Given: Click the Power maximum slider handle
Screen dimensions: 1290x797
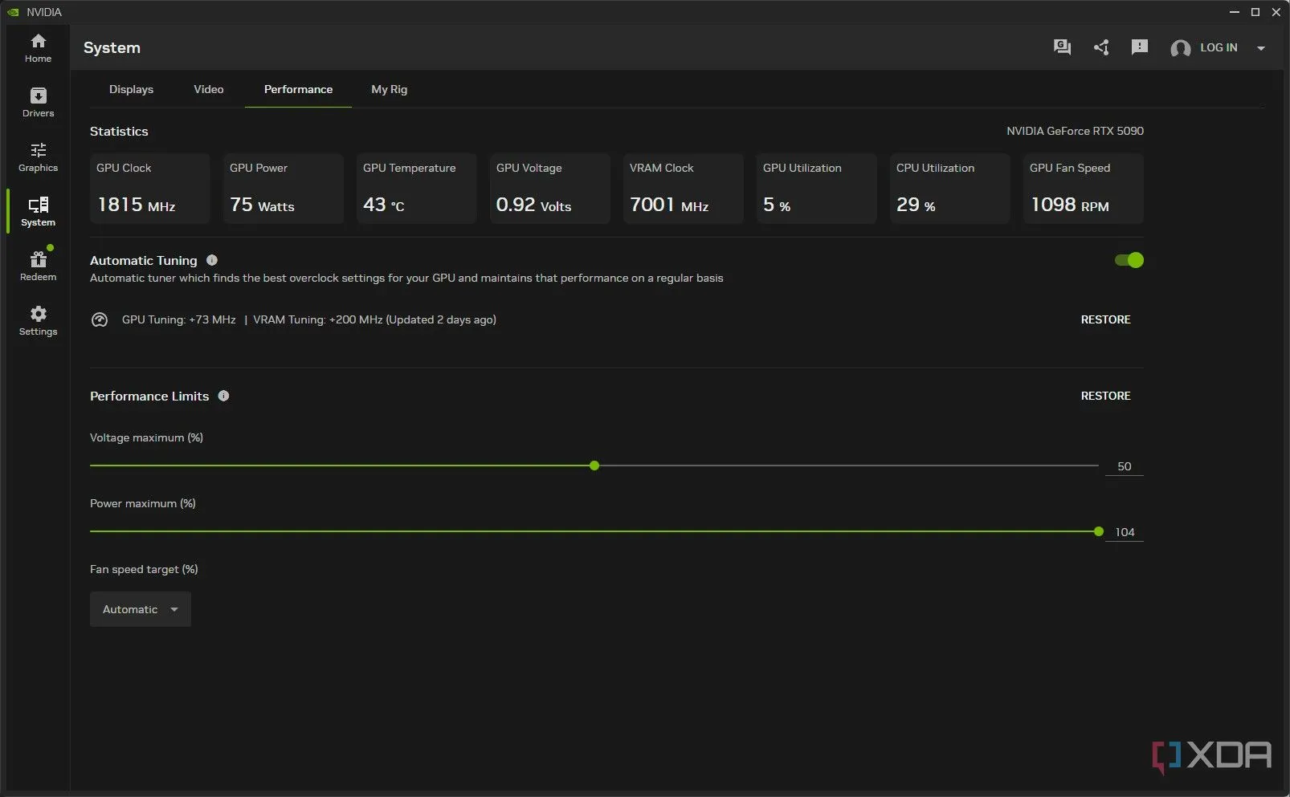Looking at the screenshot, I should (x=1099, y=531).
